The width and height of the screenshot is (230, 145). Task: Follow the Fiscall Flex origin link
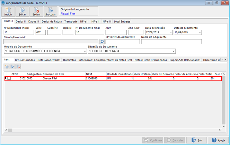[x=68, y=14]
